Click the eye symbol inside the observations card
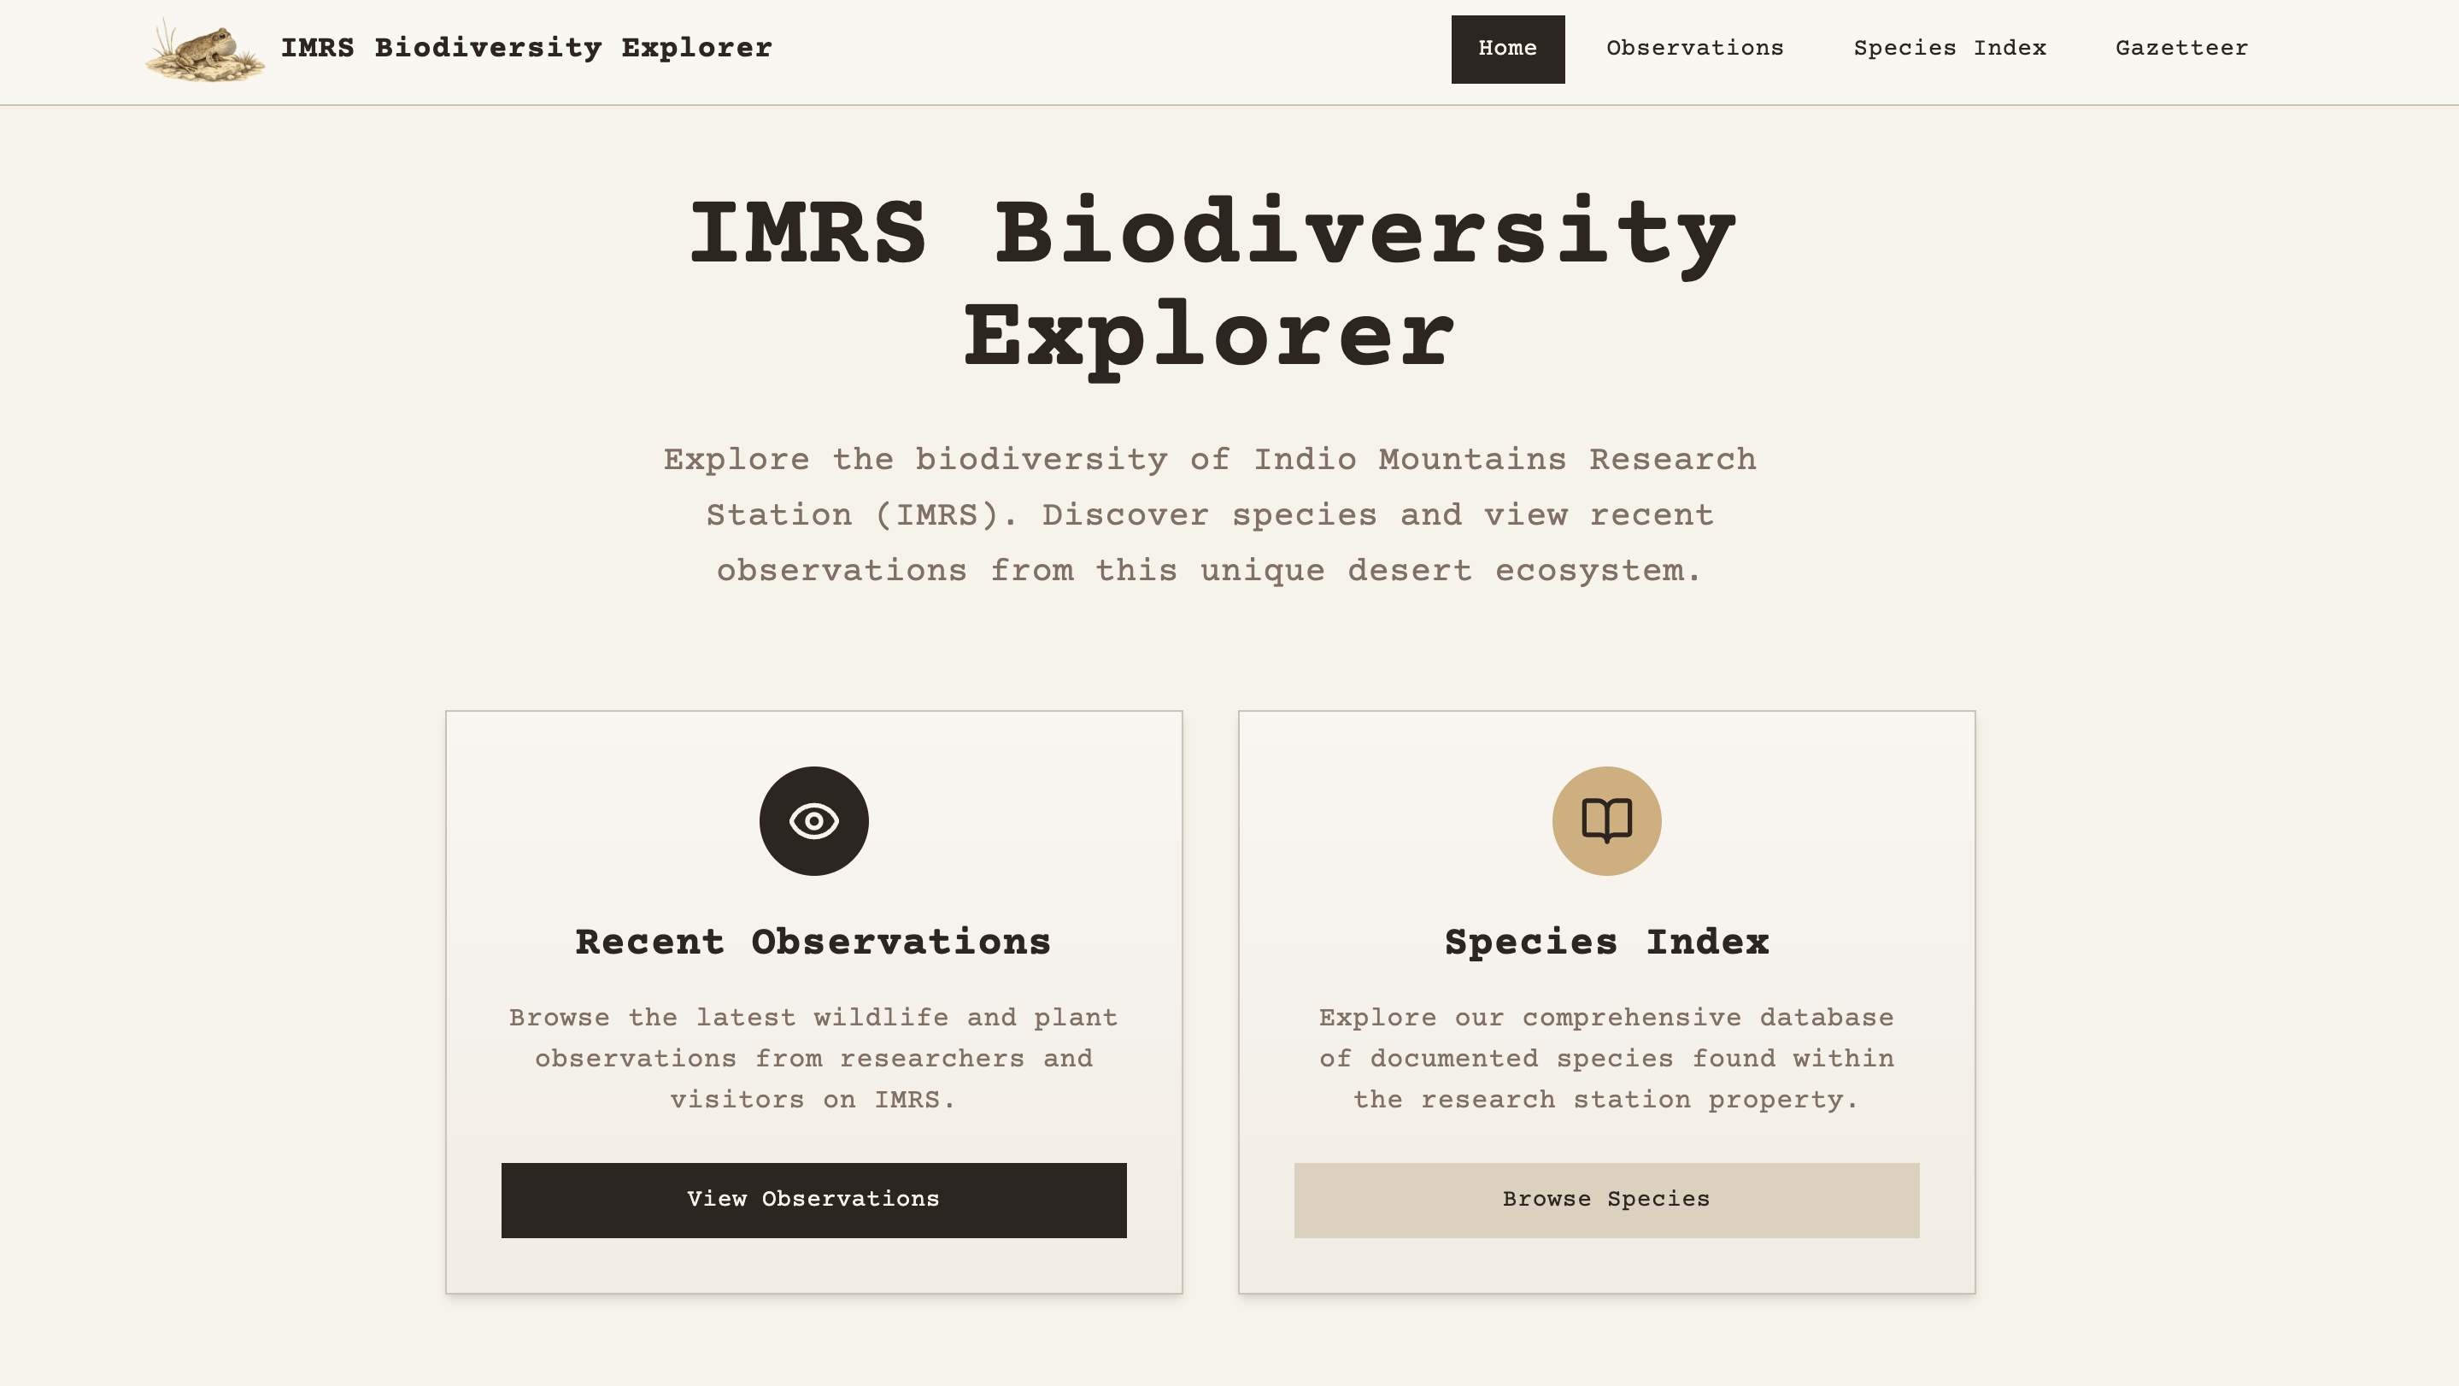The width and height of the screenshot is (2459, 1386). pyautogui.click(x=813, y=821)
